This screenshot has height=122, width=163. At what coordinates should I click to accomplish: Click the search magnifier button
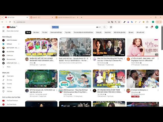point(104,27)
